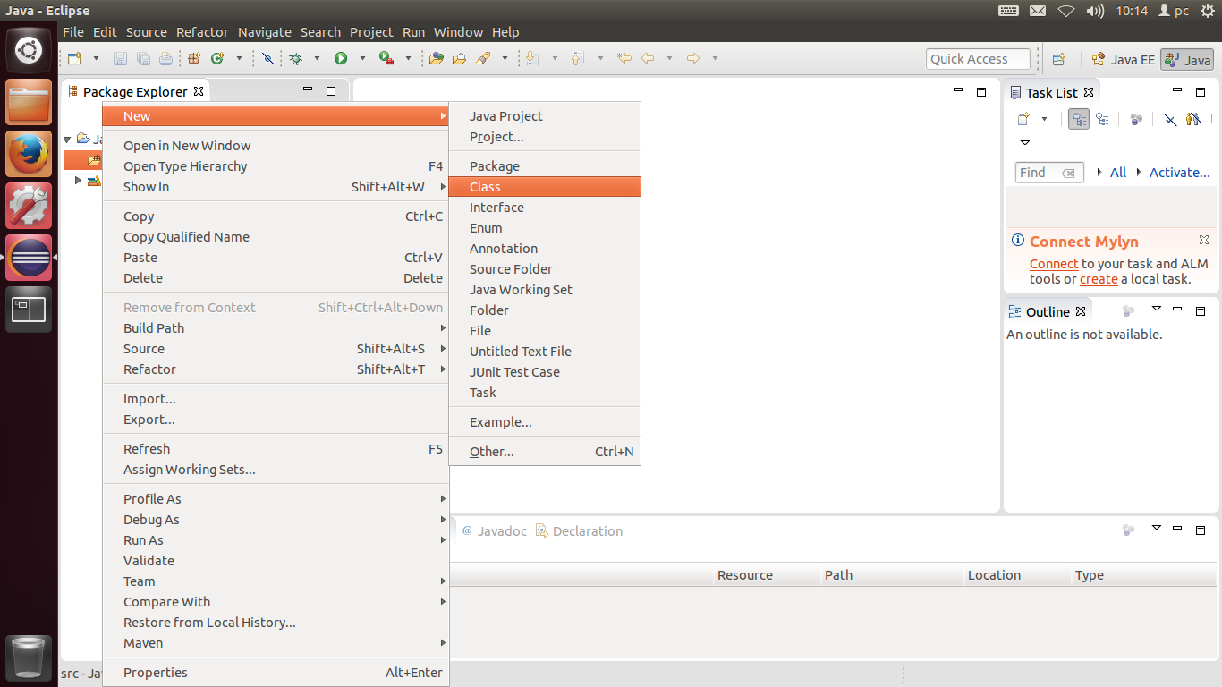Click the Search flashlight toolbar icon

pos(483,59)
